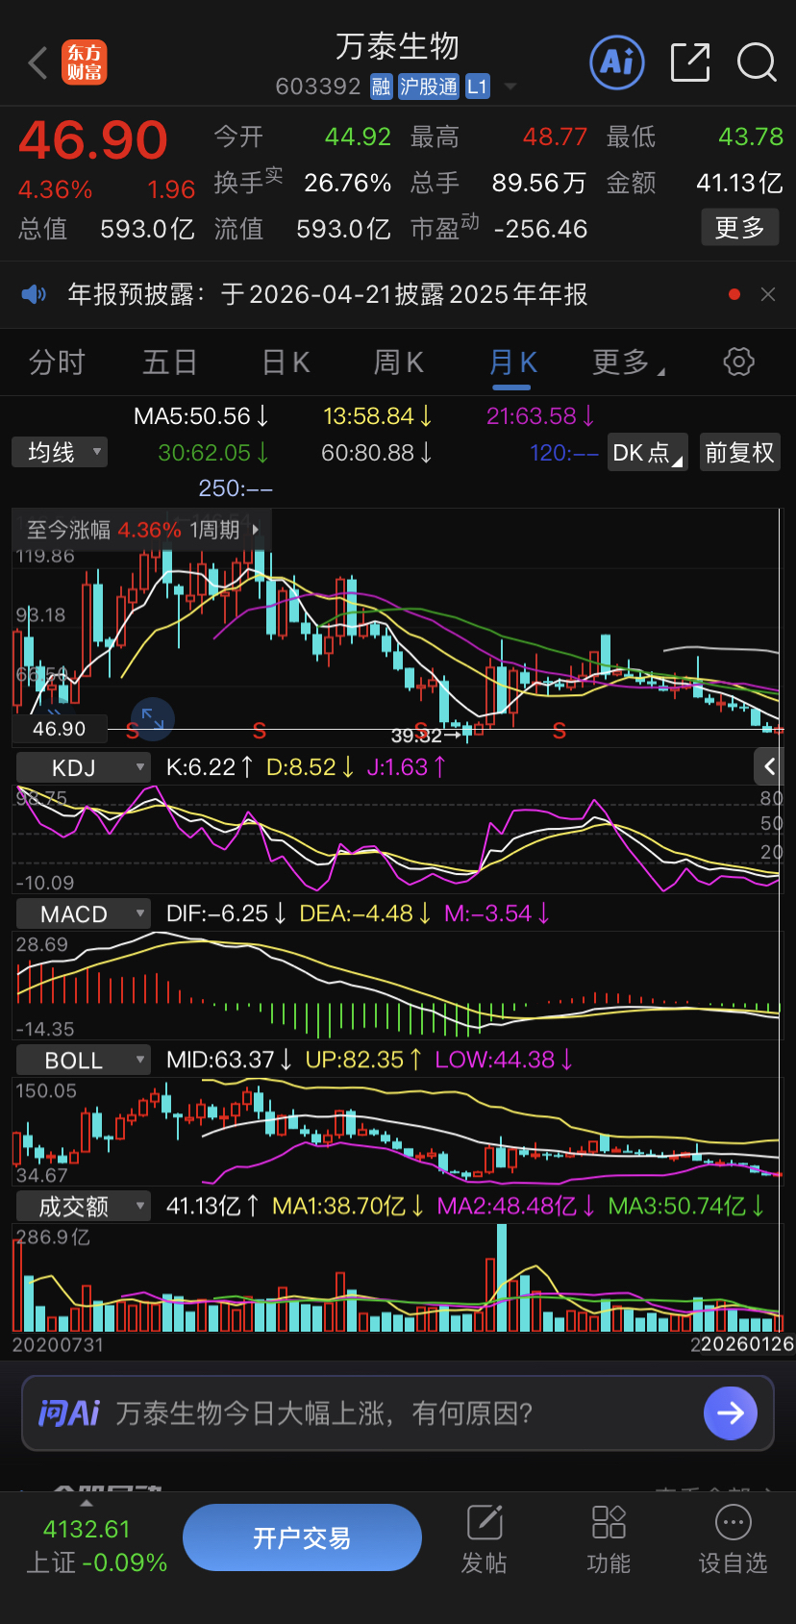Image resolution: width=796 pixels, height=1624 pixels.
Task: Tap the K:6.22 KDJ readout
Action: 210,767
